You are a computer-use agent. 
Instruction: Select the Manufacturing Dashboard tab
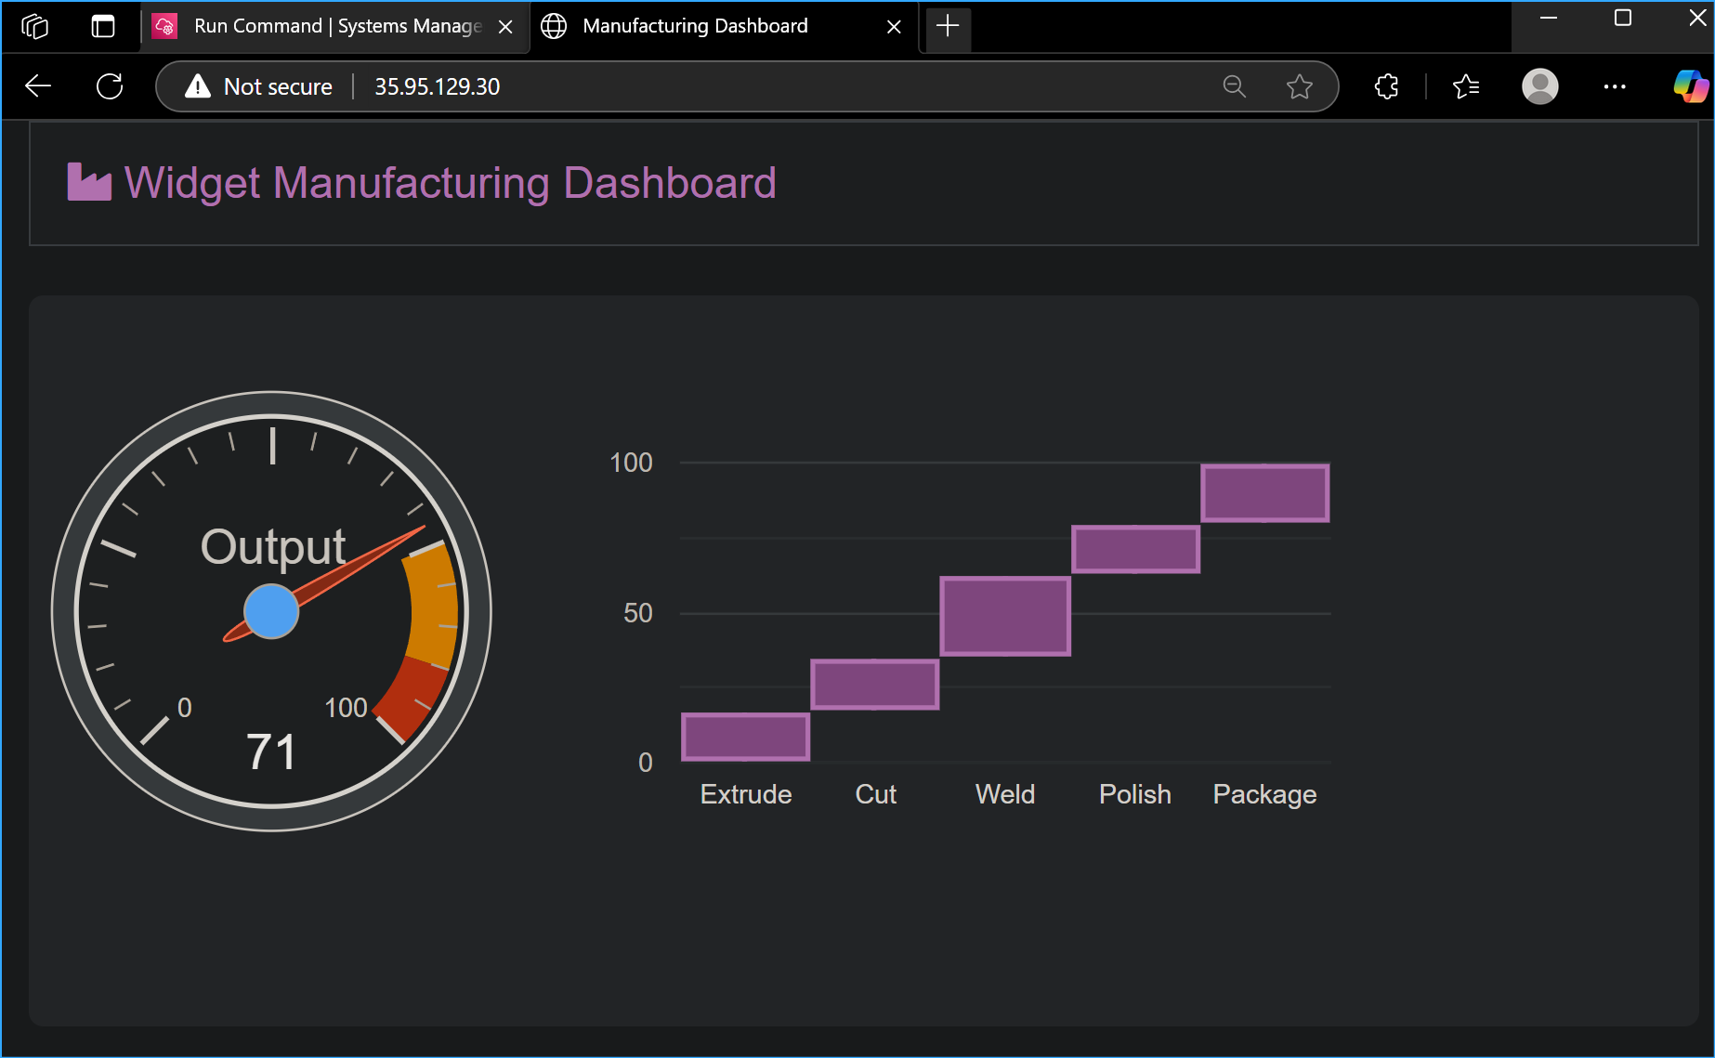[x=695, y=26]
